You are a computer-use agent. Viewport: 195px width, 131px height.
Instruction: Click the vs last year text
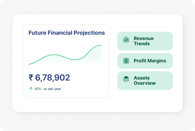(52, 89)
